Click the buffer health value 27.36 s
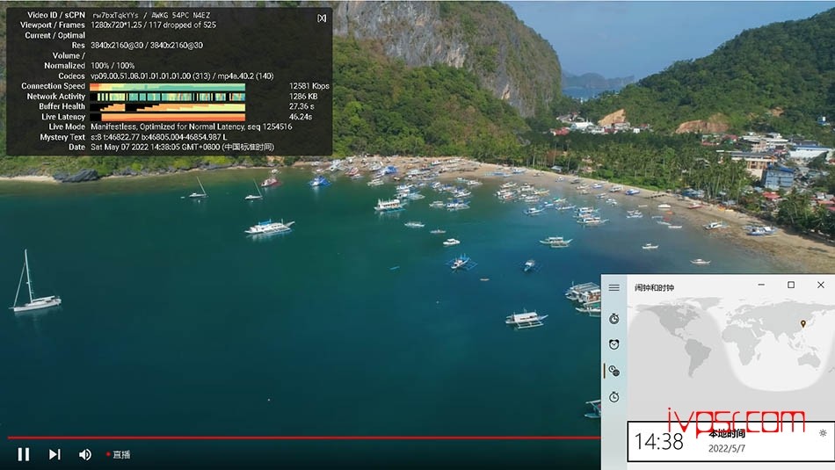 point(301,106)
